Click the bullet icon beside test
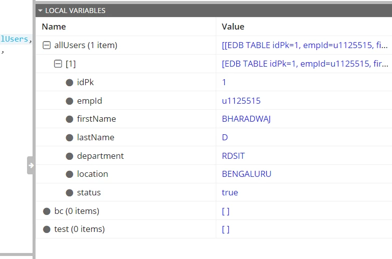392x259 pixels. (47, 229)
